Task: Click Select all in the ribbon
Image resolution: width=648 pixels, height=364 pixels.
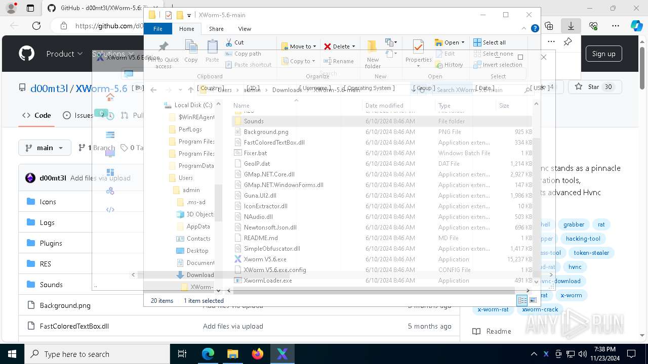Action: point(490,42)
